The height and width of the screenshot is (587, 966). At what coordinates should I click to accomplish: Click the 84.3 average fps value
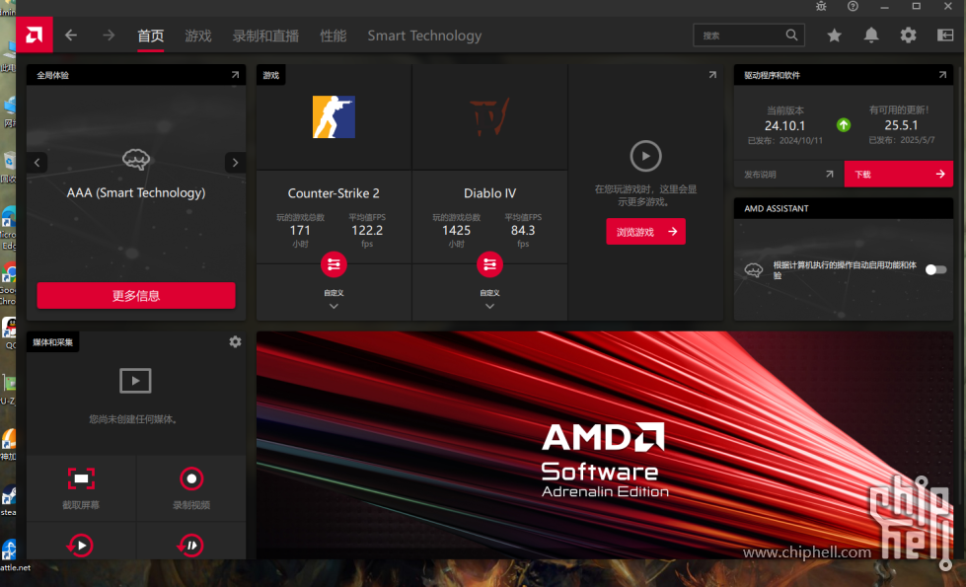523,231
